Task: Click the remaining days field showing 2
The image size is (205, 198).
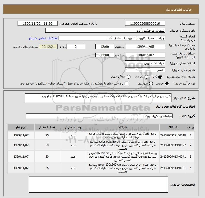Action: [x=76, y=47]
